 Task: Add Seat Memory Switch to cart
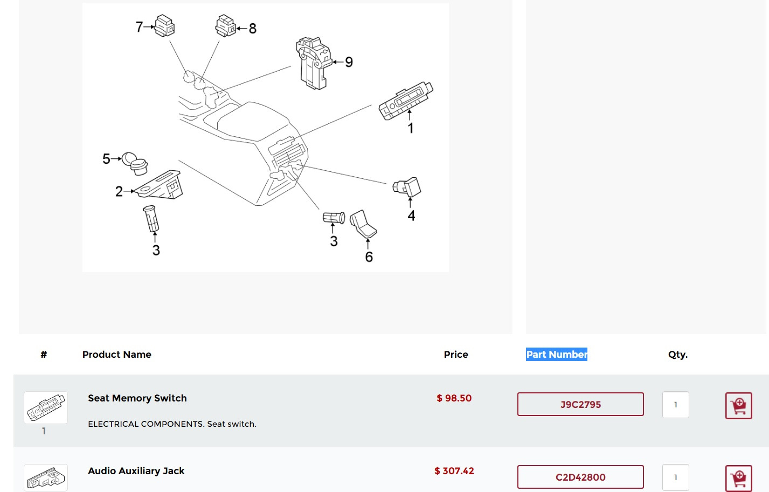coord(738,406)
